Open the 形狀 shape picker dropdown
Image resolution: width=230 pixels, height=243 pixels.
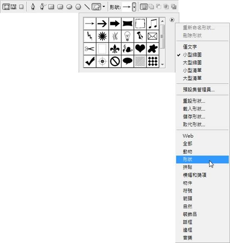[x=134, y=7]
